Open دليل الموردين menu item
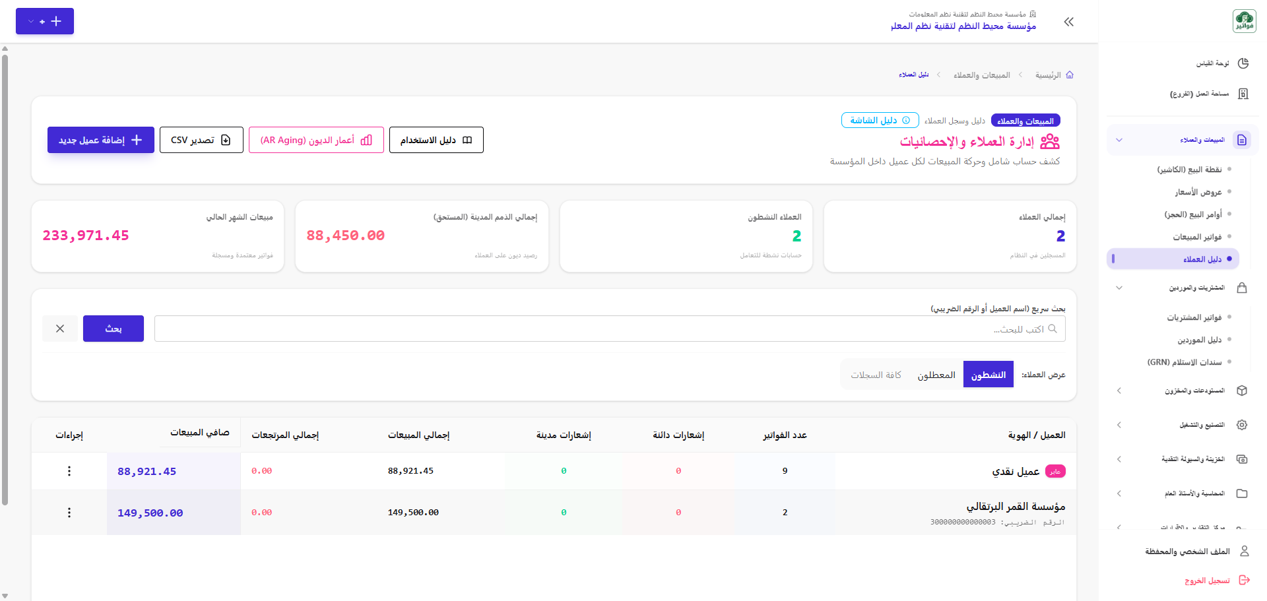 1199,340
